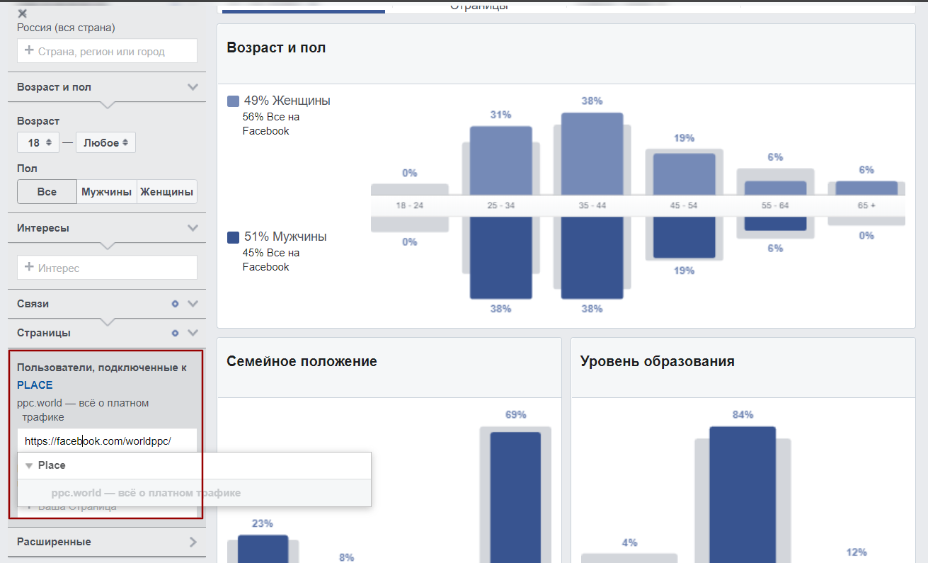Click the 65 + age axis label

[866, 205]
